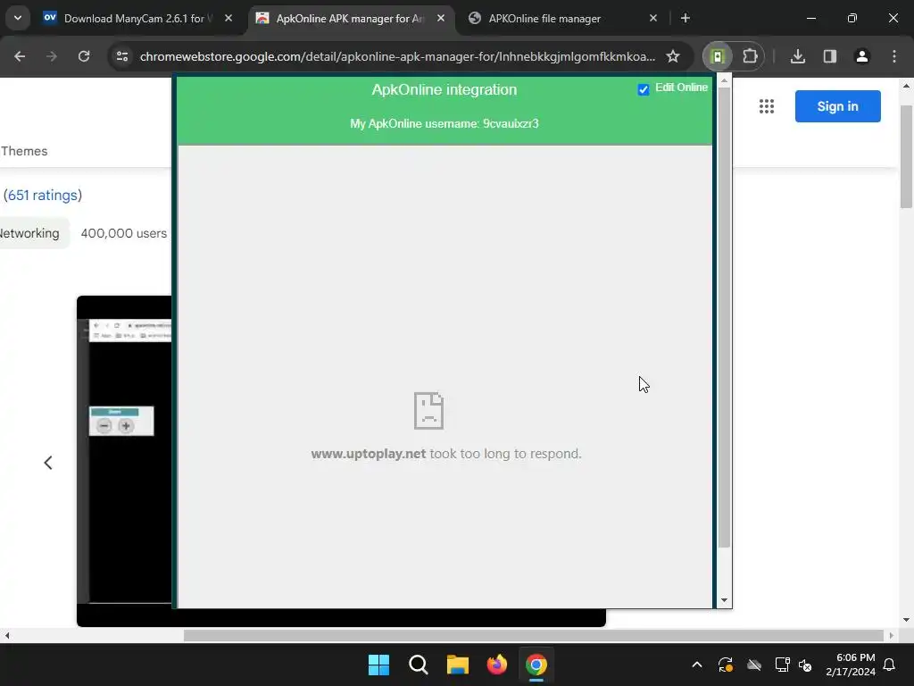Image resolution: width=914 pixels, height=686 pixels.
Task: Click 'My ApkOnline username: 9cvauixzr3' text
Action: pyautogui.click(x=445, y=123)
